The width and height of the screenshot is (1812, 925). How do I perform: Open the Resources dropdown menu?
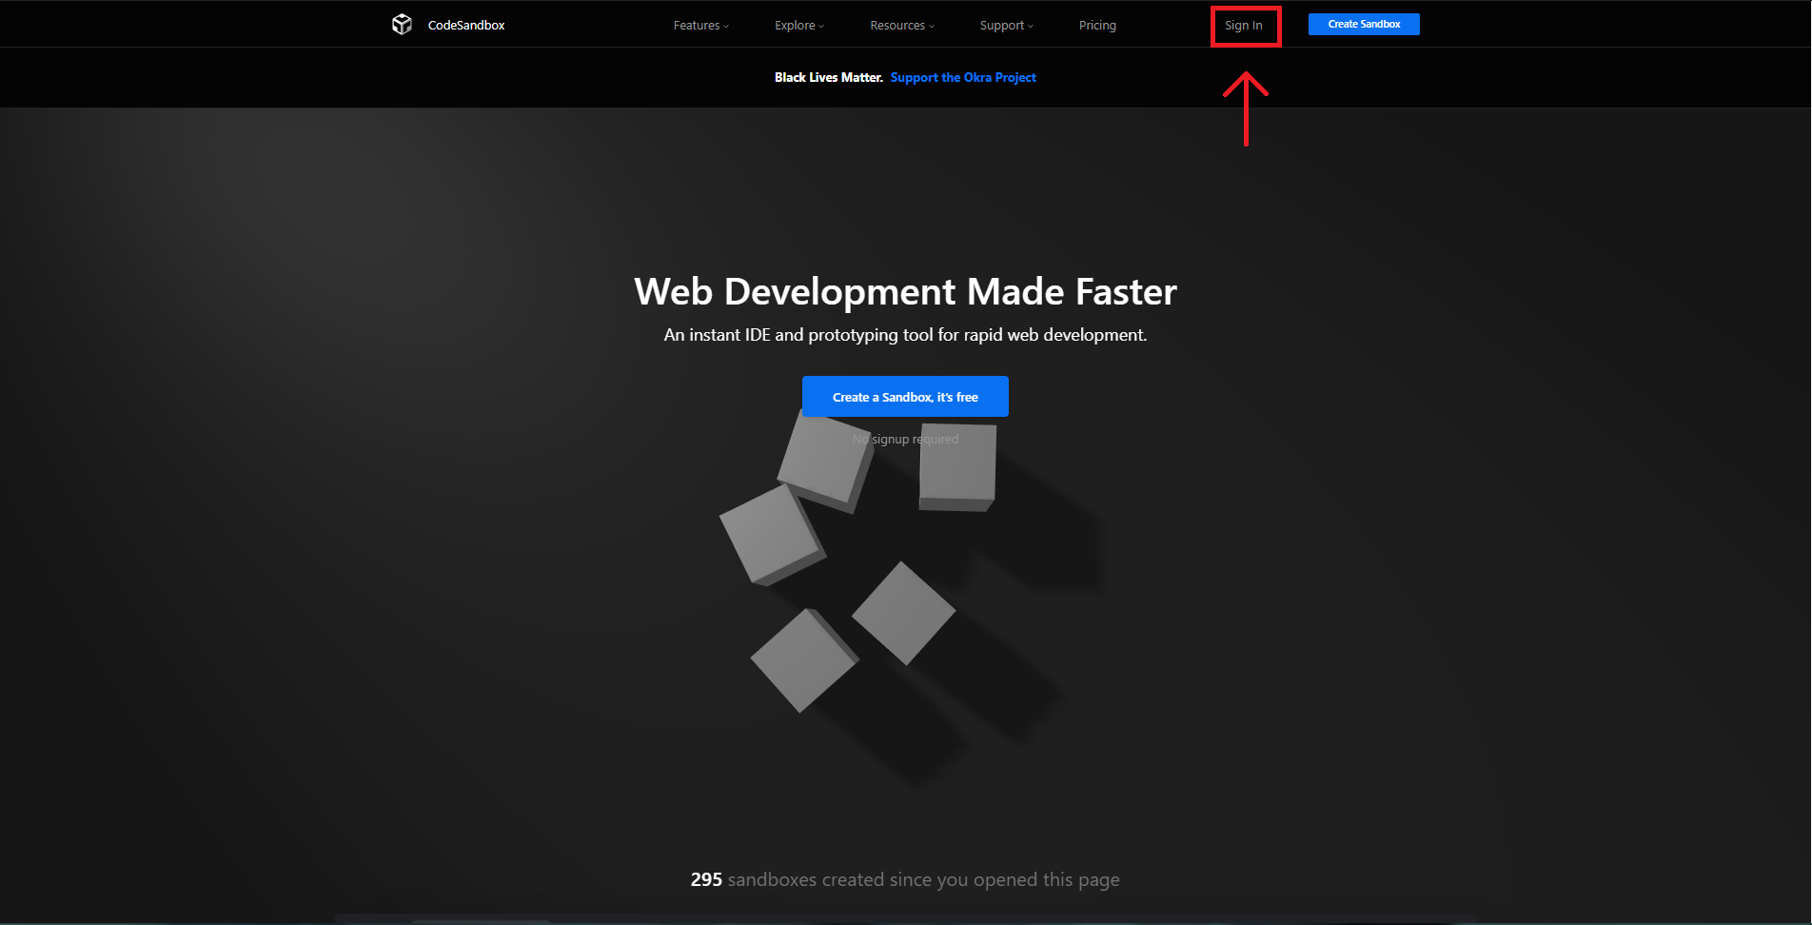(902, 26)
